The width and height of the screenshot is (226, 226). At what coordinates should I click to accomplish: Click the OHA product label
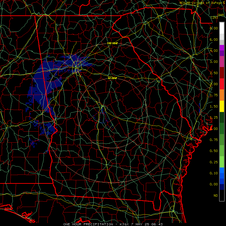click(x=221, y=15)
